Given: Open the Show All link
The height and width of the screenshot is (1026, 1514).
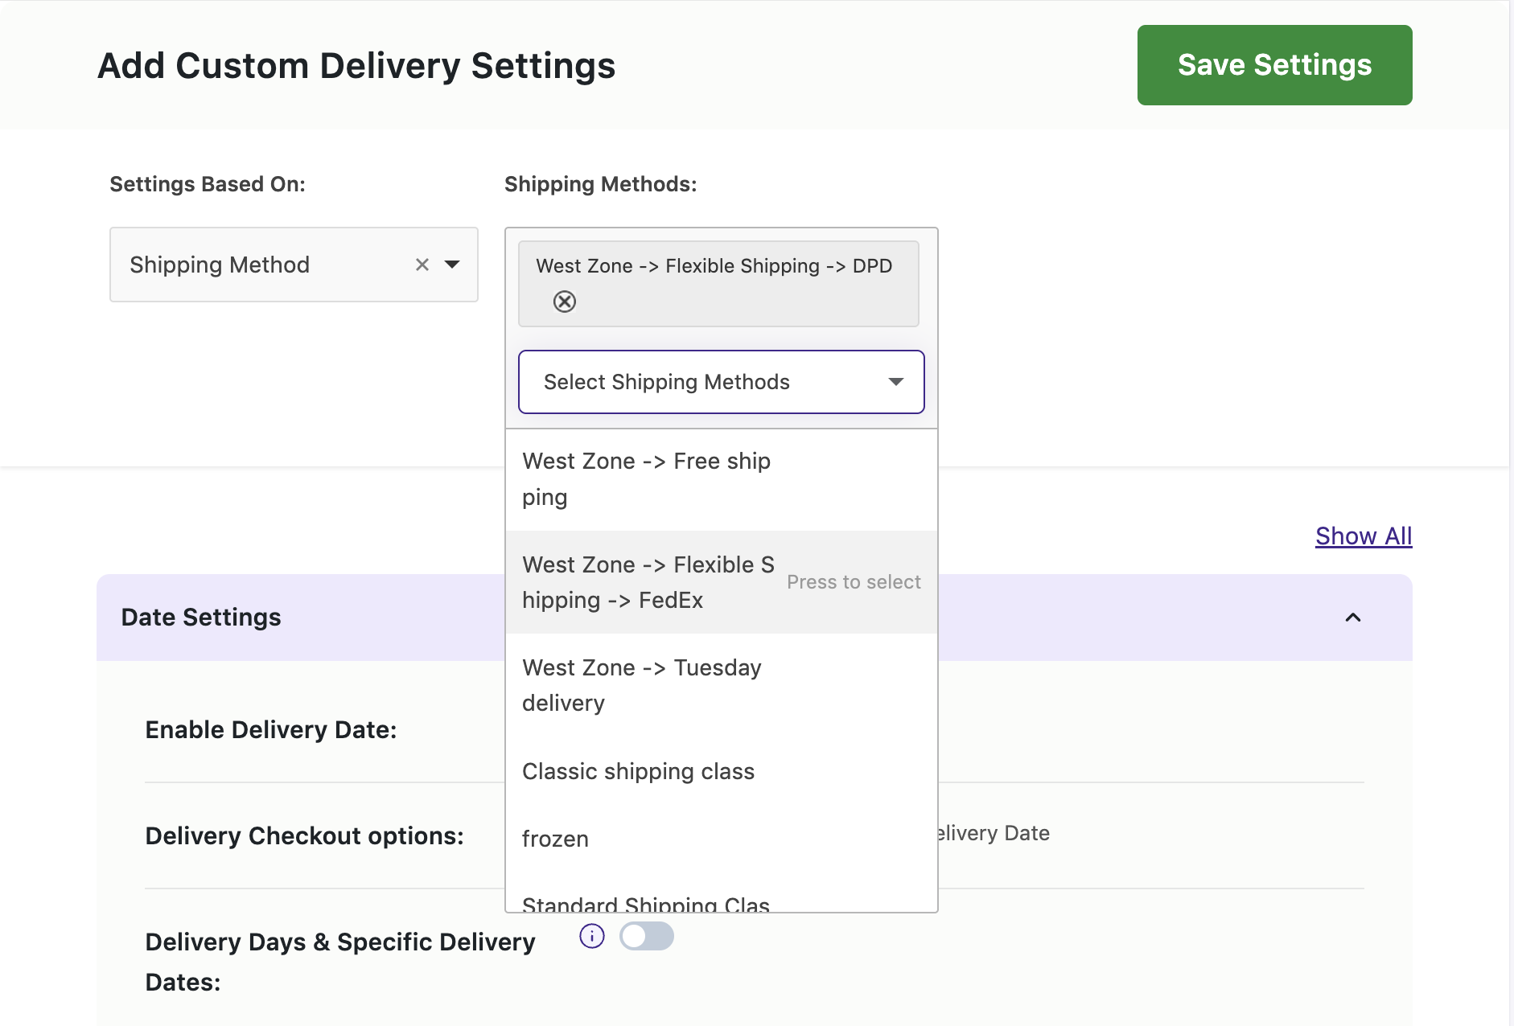Looking at the screenshot, I should coord(1363,536).
